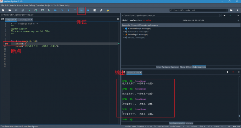Click LSP: Python status entry
This screenshot has height=128, width=241.
(190, 127)
